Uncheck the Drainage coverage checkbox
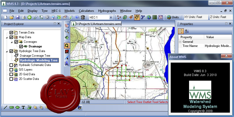The width and height of the screenshot is (234, 117). [21, 46]
